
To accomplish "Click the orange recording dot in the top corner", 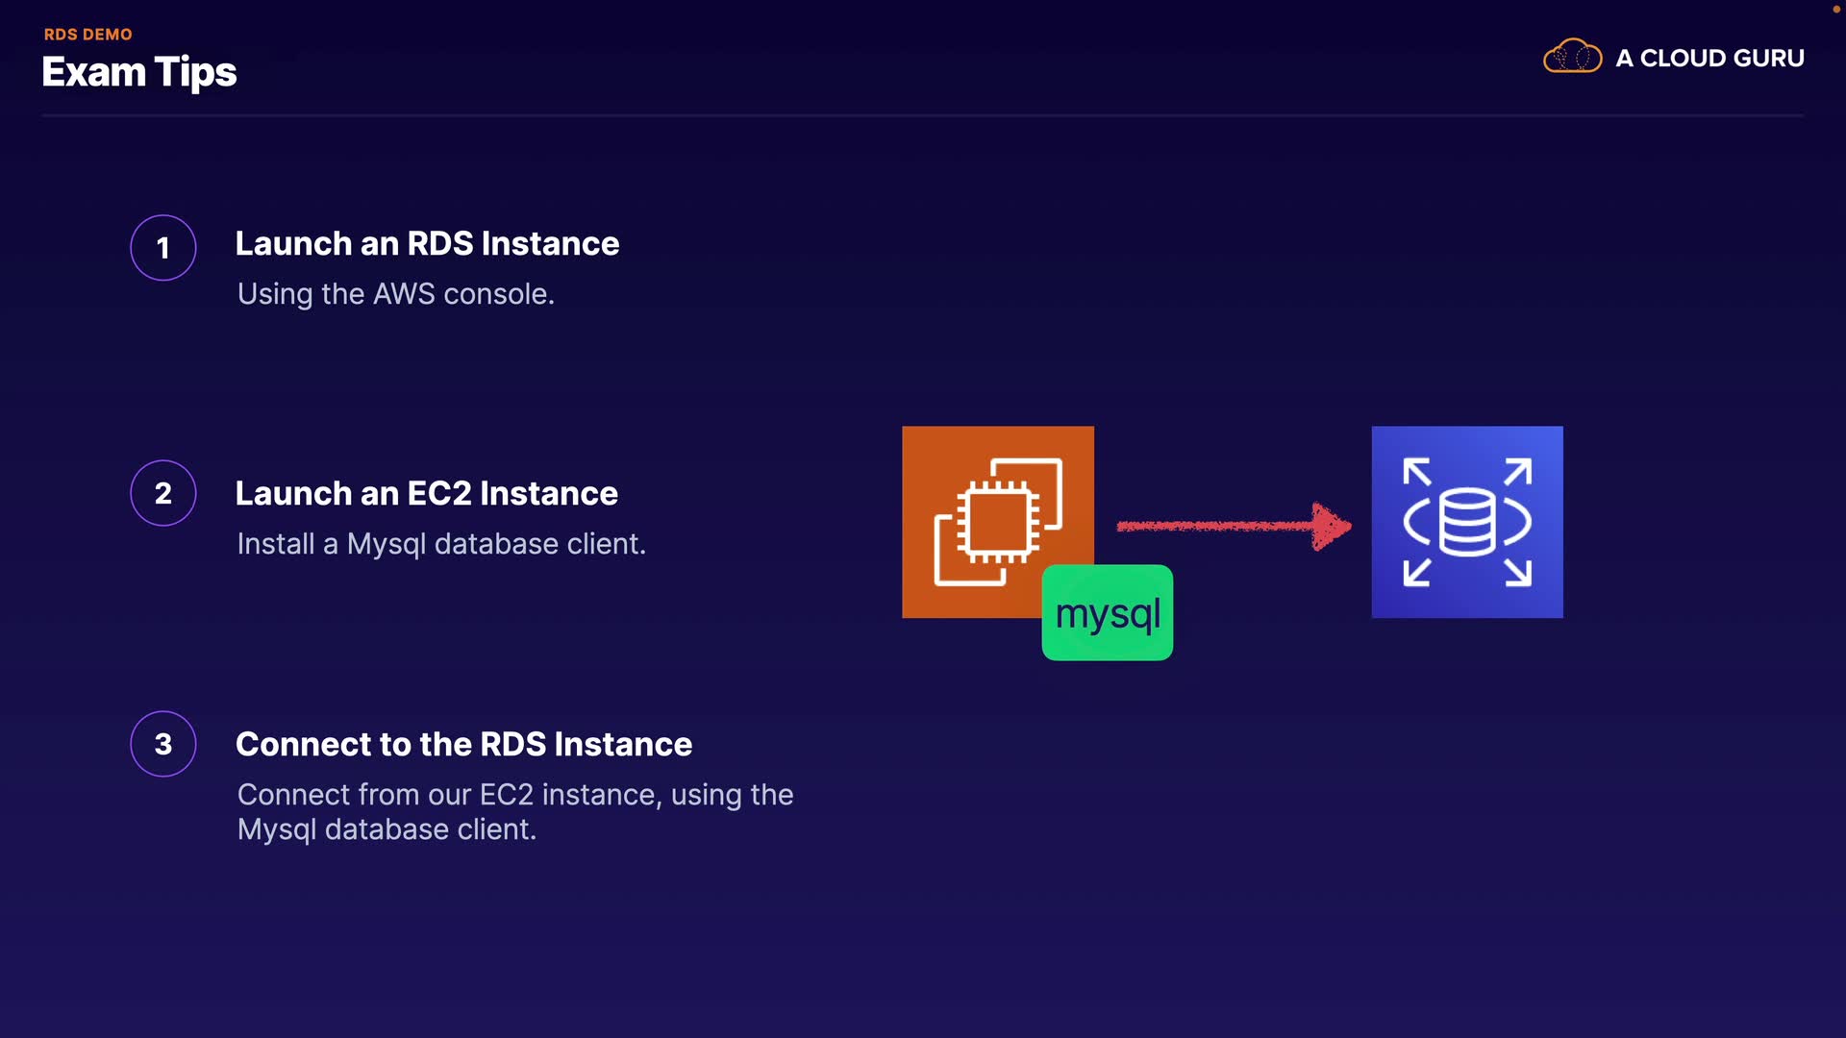I will click(1835, 9).
